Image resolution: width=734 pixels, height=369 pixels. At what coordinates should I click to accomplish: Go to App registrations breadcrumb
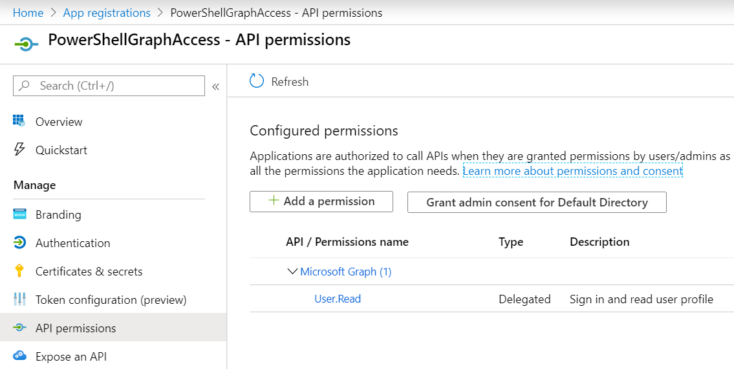107,13
